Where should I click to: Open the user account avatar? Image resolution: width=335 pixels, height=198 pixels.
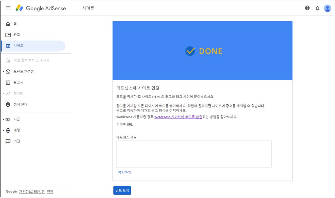327,8
